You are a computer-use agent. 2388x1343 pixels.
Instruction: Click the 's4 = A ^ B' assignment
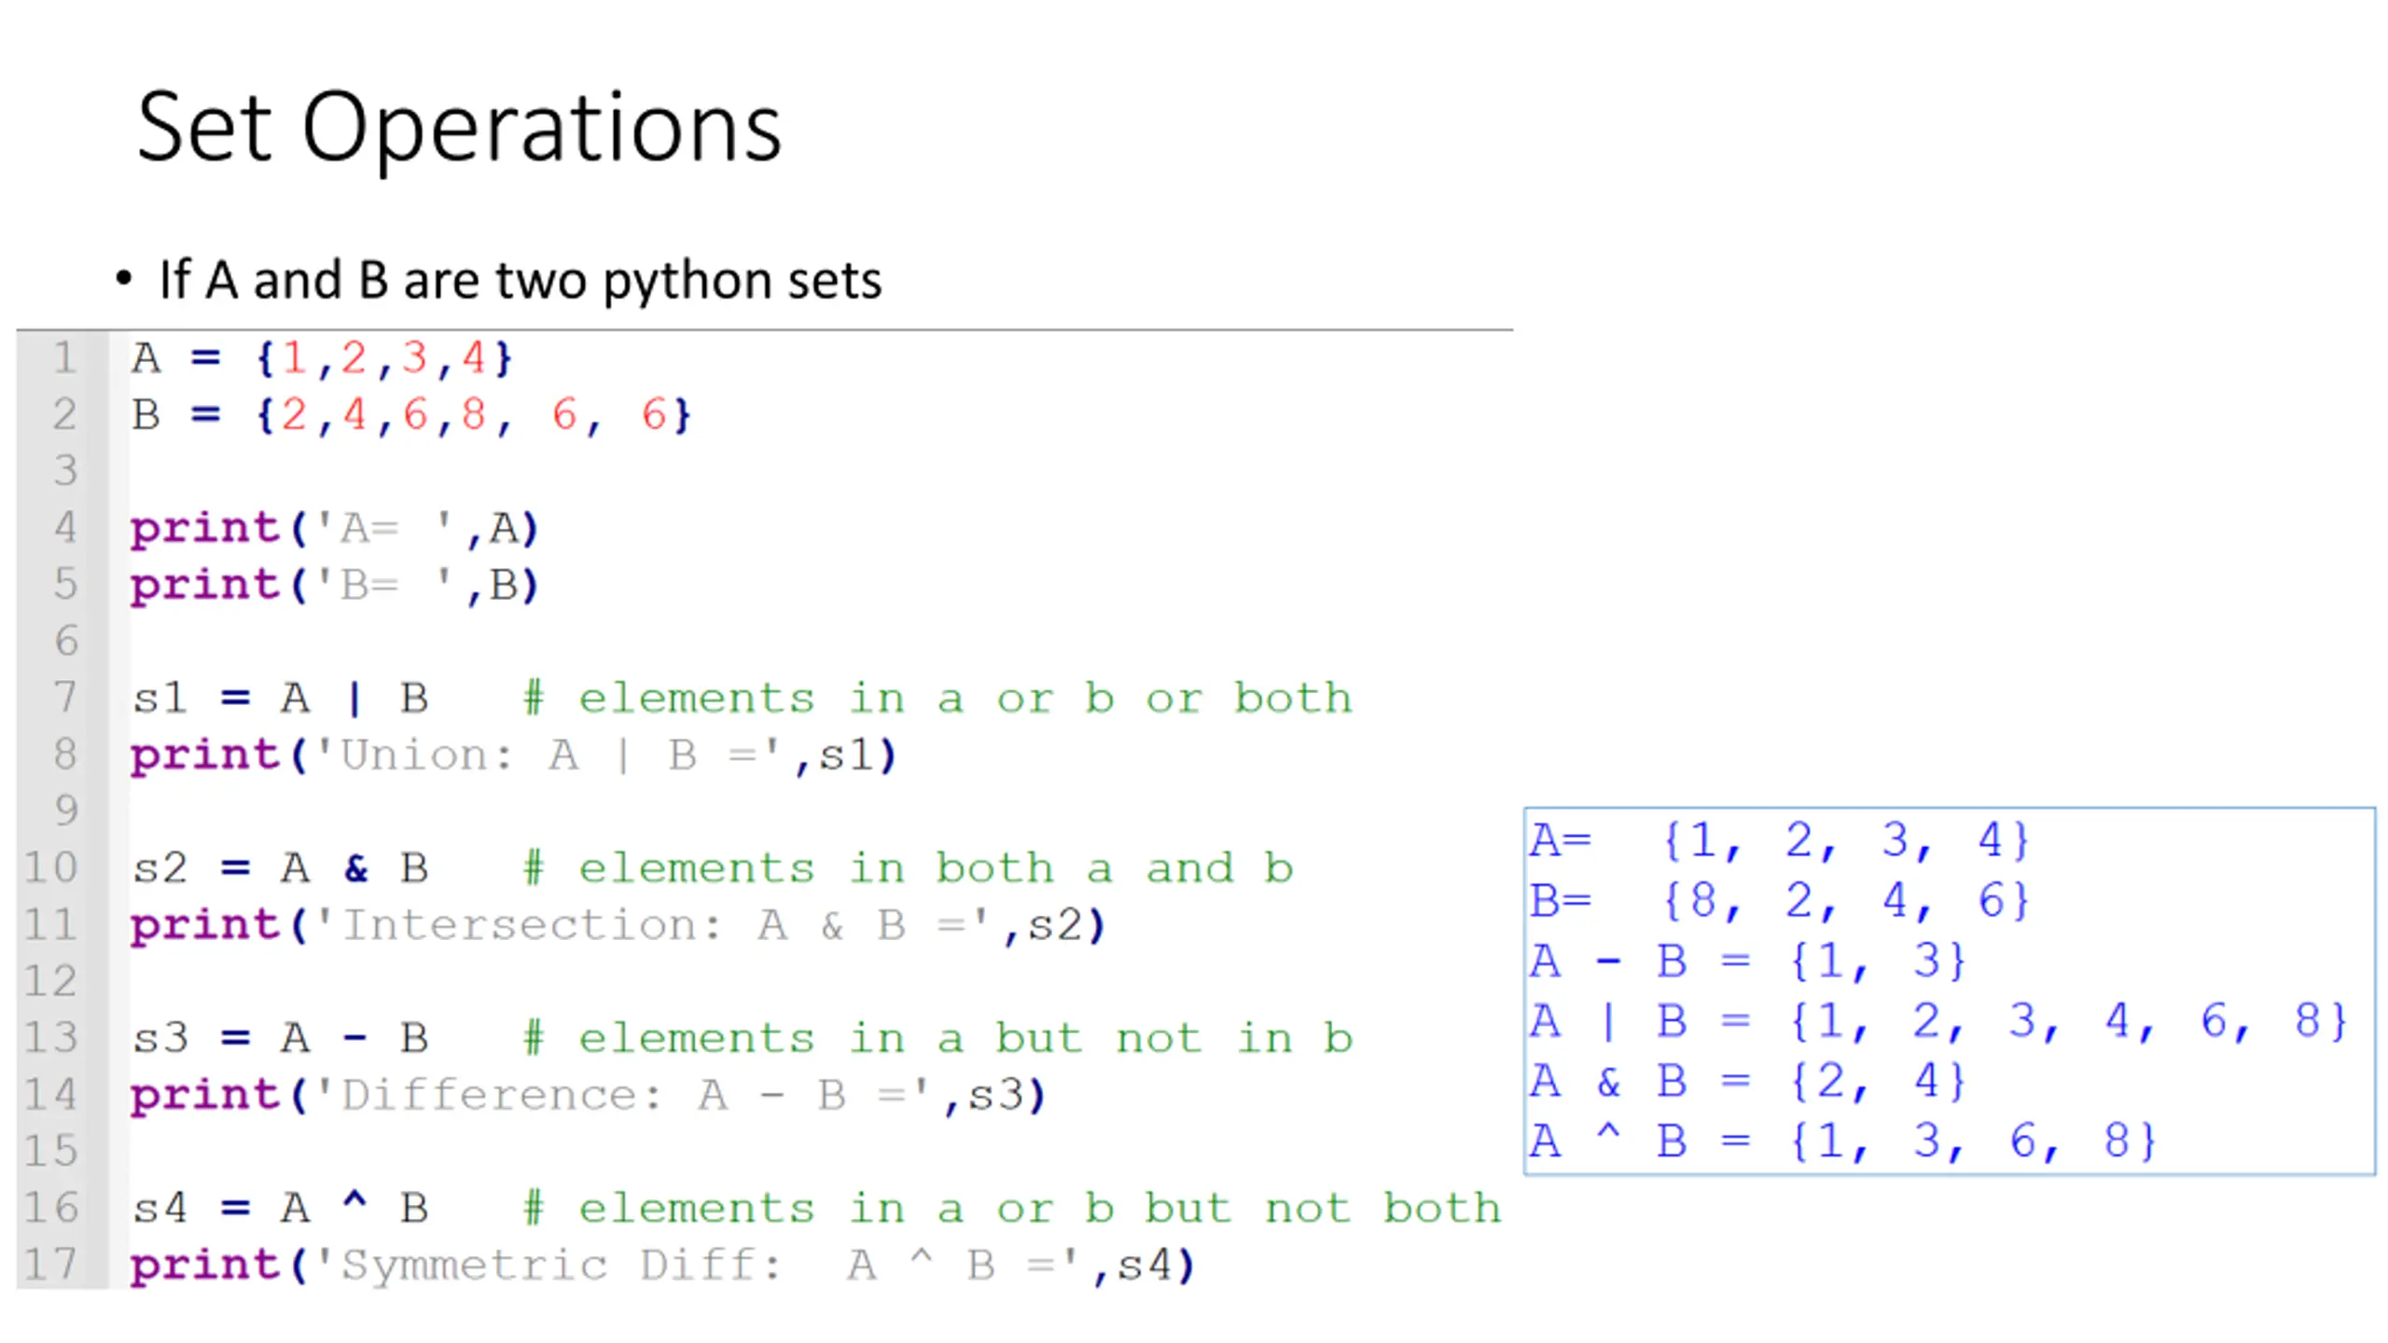pos(280,1209)
